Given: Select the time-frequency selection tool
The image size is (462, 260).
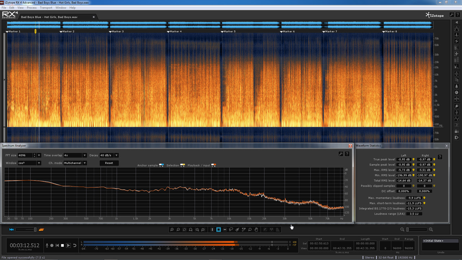Looking at the screenshot, I should pos(218,230).
